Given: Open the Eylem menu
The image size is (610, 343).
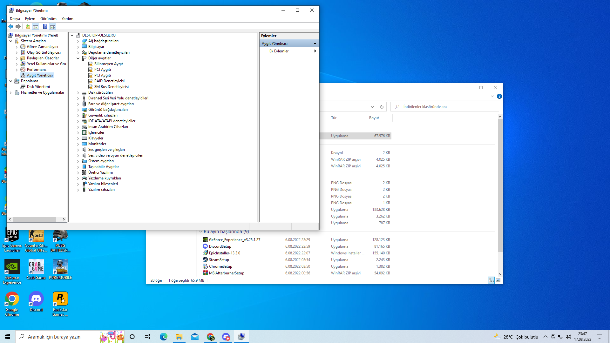Looking at the screenshot, I should click(x=30, y=19).
